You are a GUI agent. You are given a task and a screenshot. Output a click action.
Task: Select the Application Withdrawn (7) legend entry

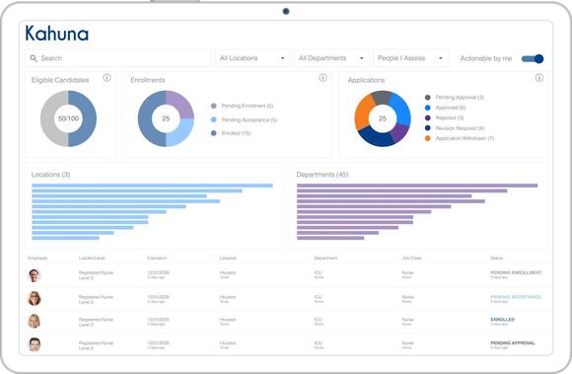[x=460, y=138]
